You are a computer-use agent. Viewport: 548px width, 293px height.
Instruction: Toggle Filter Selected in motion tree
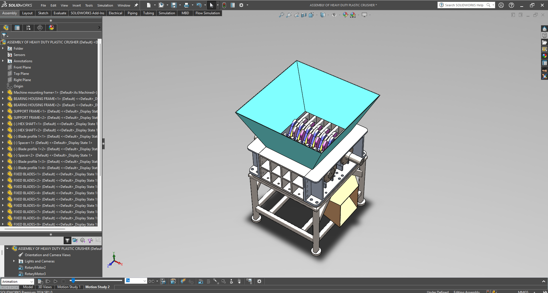tap(90, 240)
